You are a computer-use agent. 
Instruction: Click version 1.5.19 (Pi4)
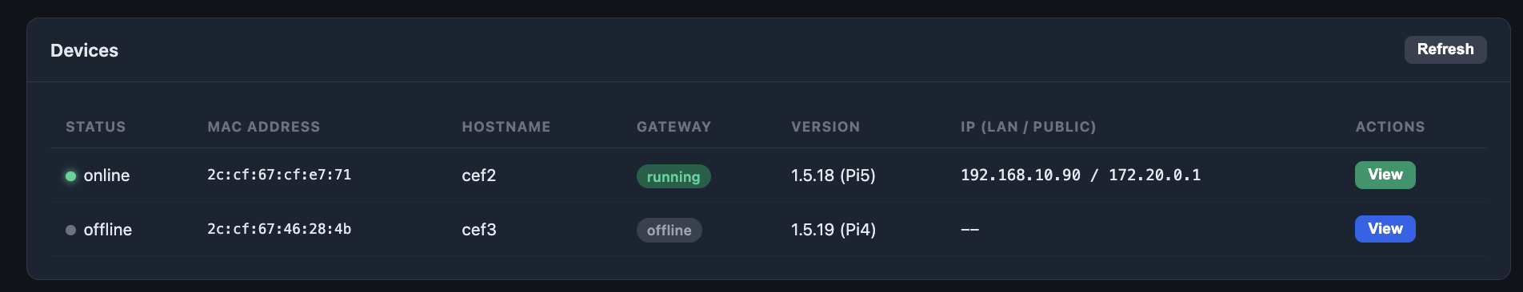(833, 230)
